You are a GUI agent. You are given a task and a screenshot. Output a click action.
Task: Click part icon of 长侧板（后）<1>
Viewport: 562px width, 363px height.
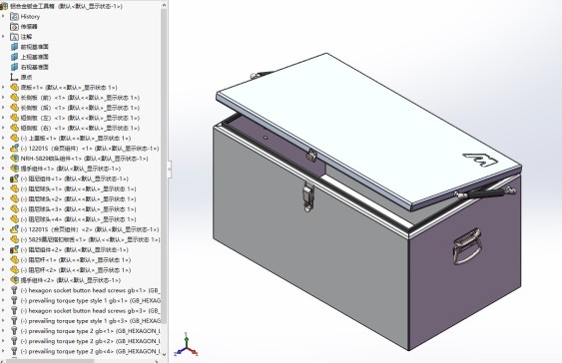[14, 108]
